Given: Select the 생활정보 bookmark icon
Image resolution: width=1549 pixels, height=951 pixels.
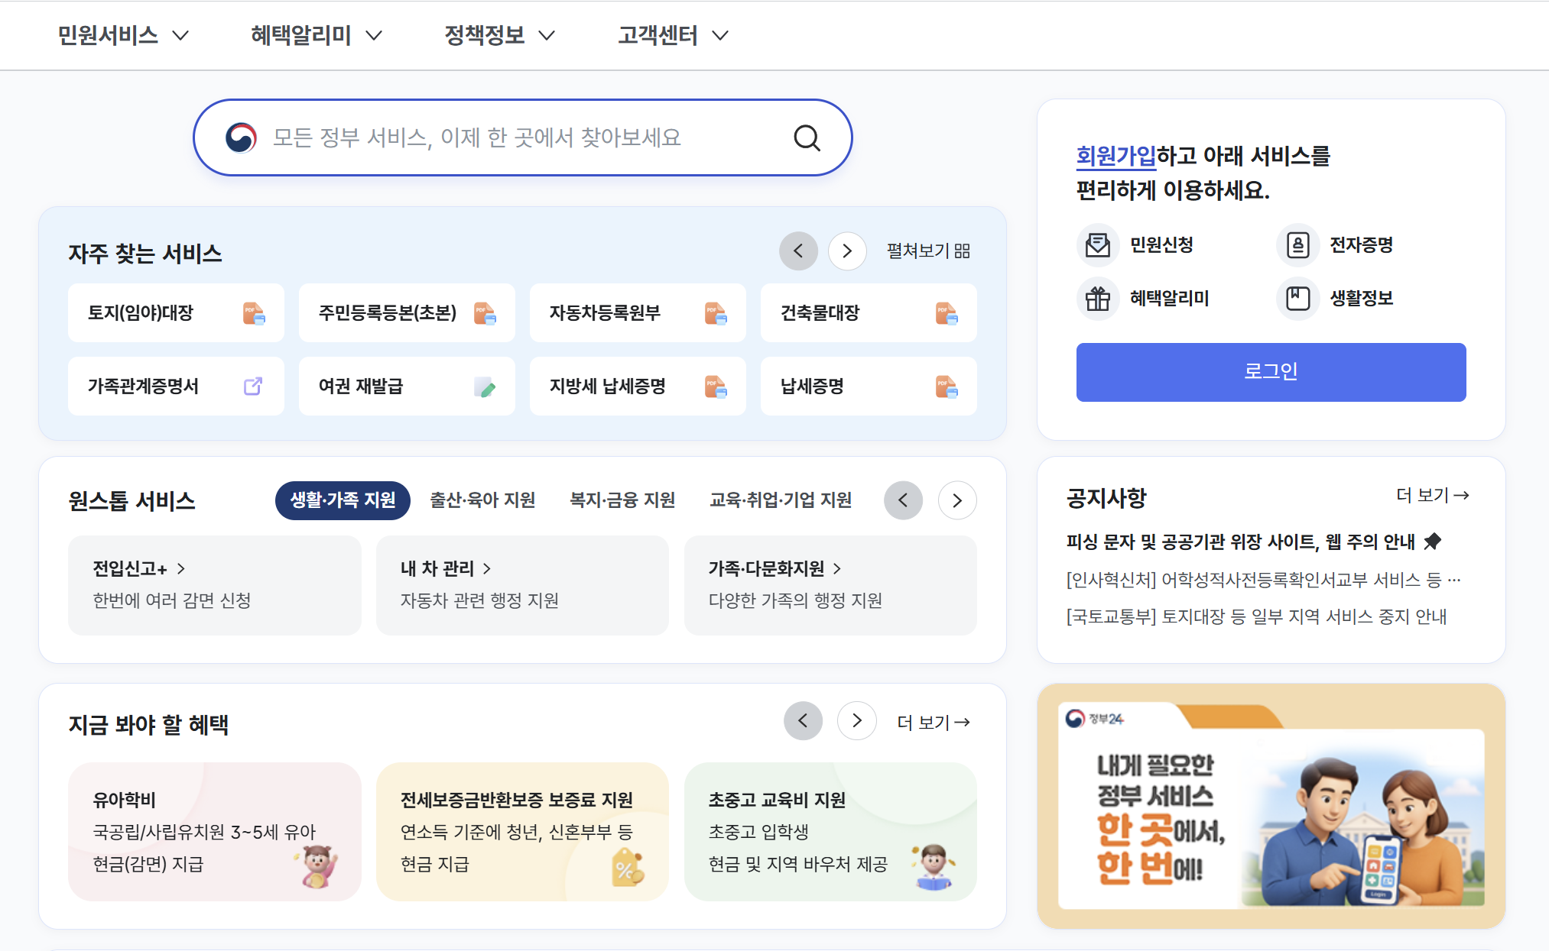Looking at the screenshot, I should click(1297, 298).
